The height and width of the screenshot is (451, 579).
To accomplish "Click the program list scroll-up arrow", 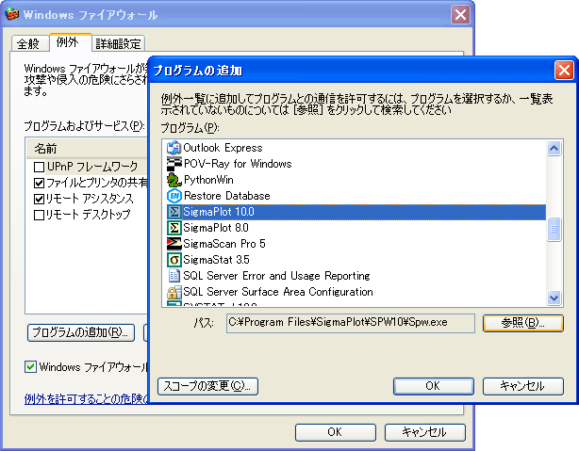I will tap(554, 148).
